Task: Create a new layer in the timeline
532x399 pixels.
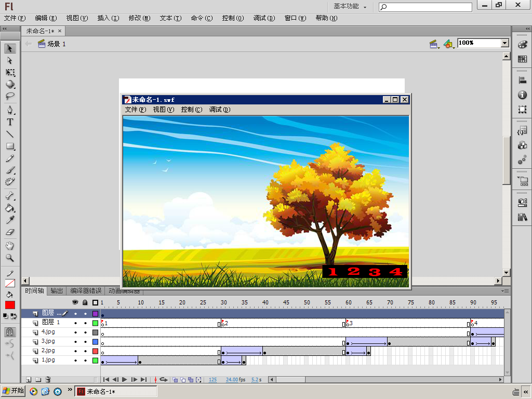Action: point(29,380)
